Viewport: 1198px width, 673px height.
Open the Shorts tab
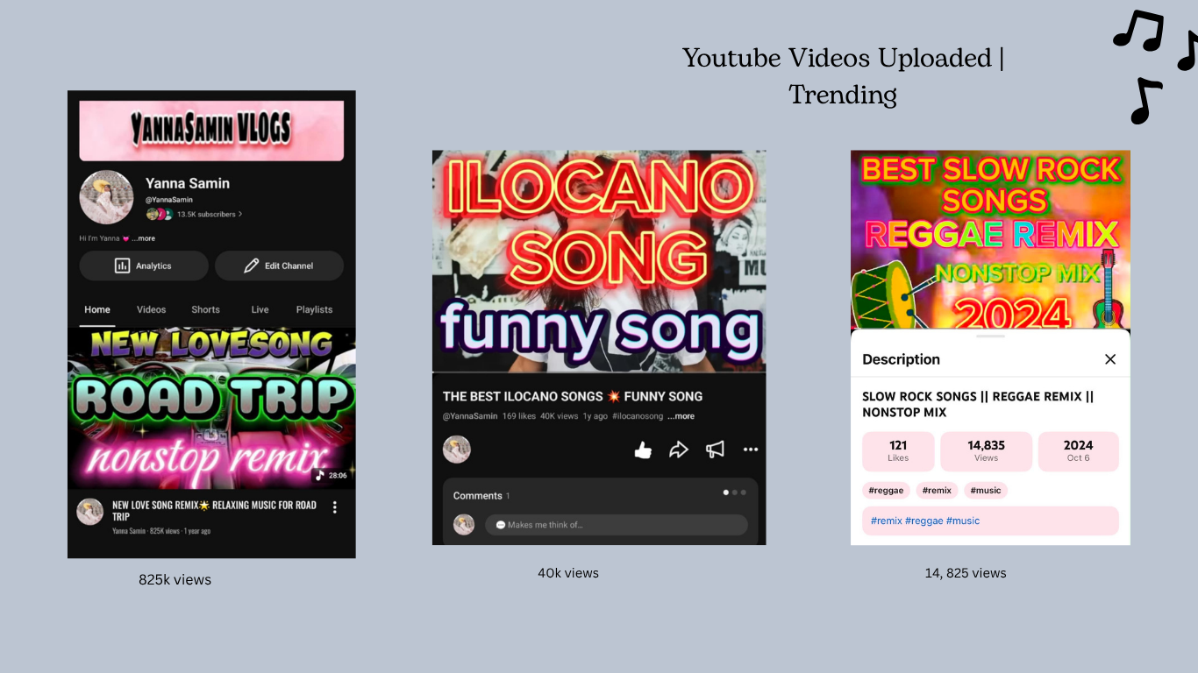205,309
